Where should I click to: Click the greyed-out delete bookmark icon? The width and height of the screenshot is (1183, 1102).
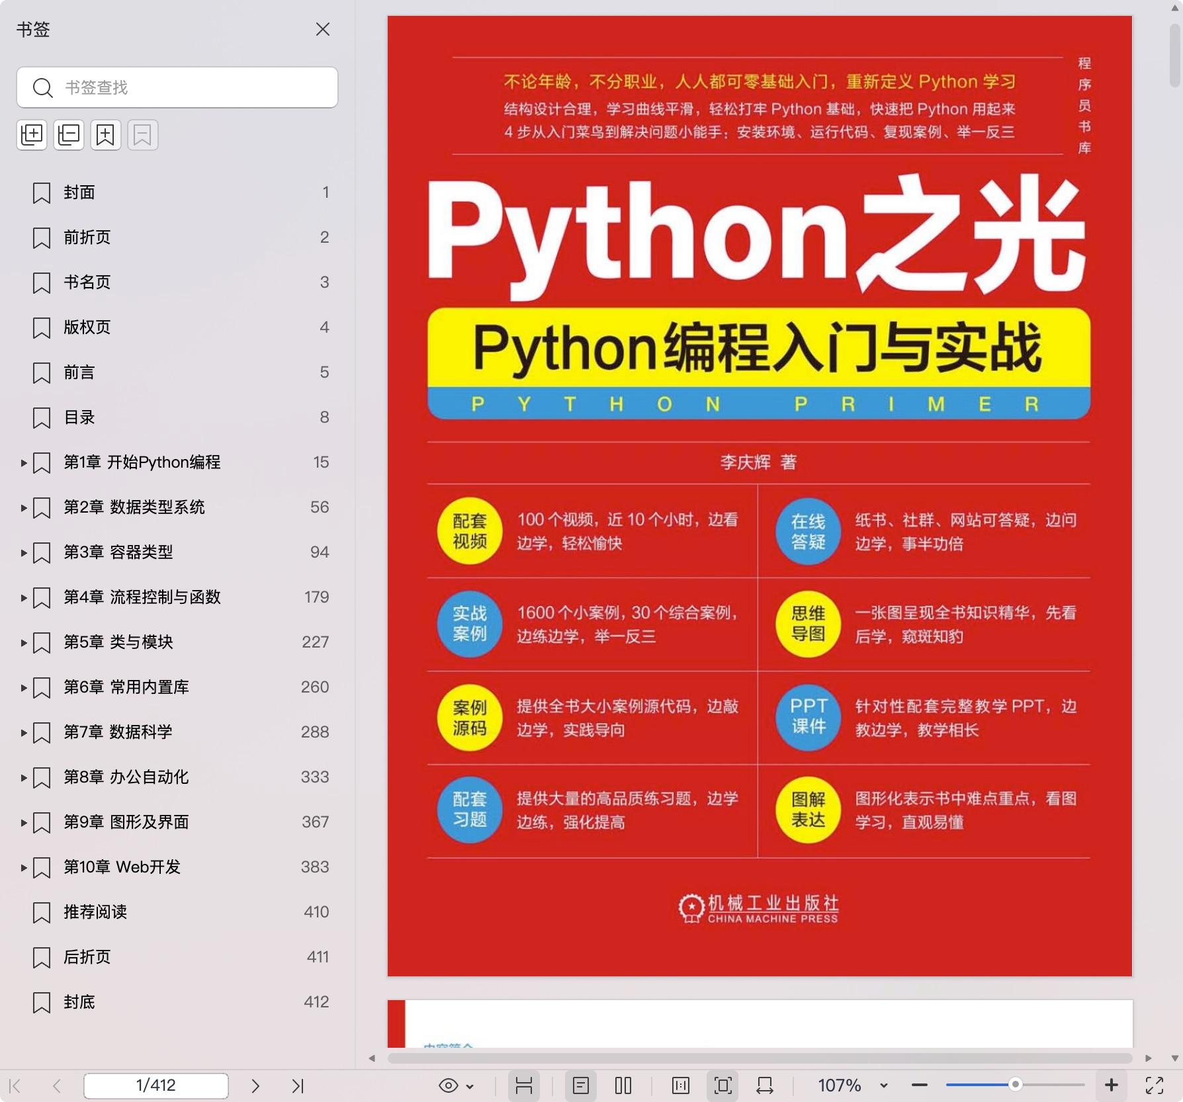tap(143, 135)
